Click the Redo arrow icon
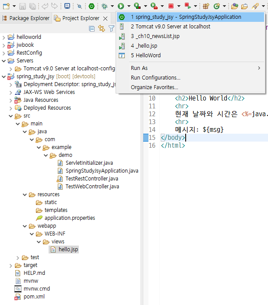268x305 pixels. [54, 6]
